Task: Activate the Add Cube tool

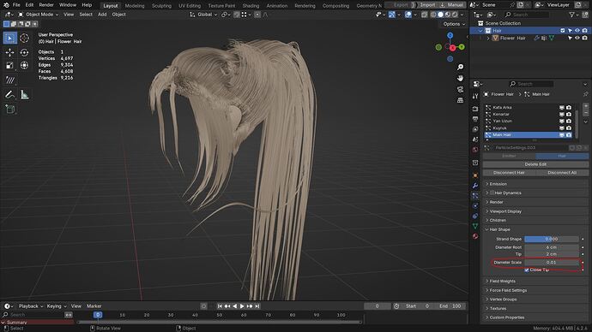Action: coord(9,110)
